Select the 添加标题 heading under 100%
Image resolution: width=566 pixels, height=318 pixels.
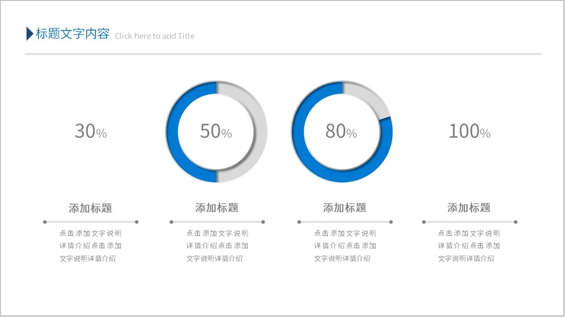pos(468,208)
